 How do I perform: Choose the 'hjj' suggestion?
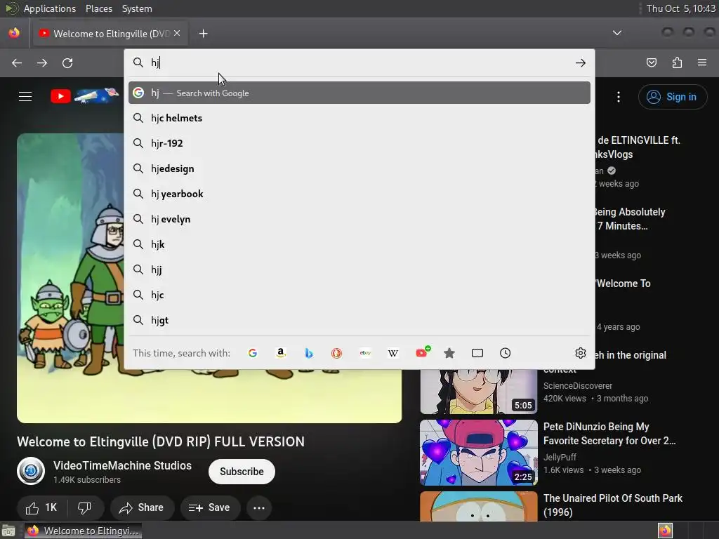tap(359, 269)
